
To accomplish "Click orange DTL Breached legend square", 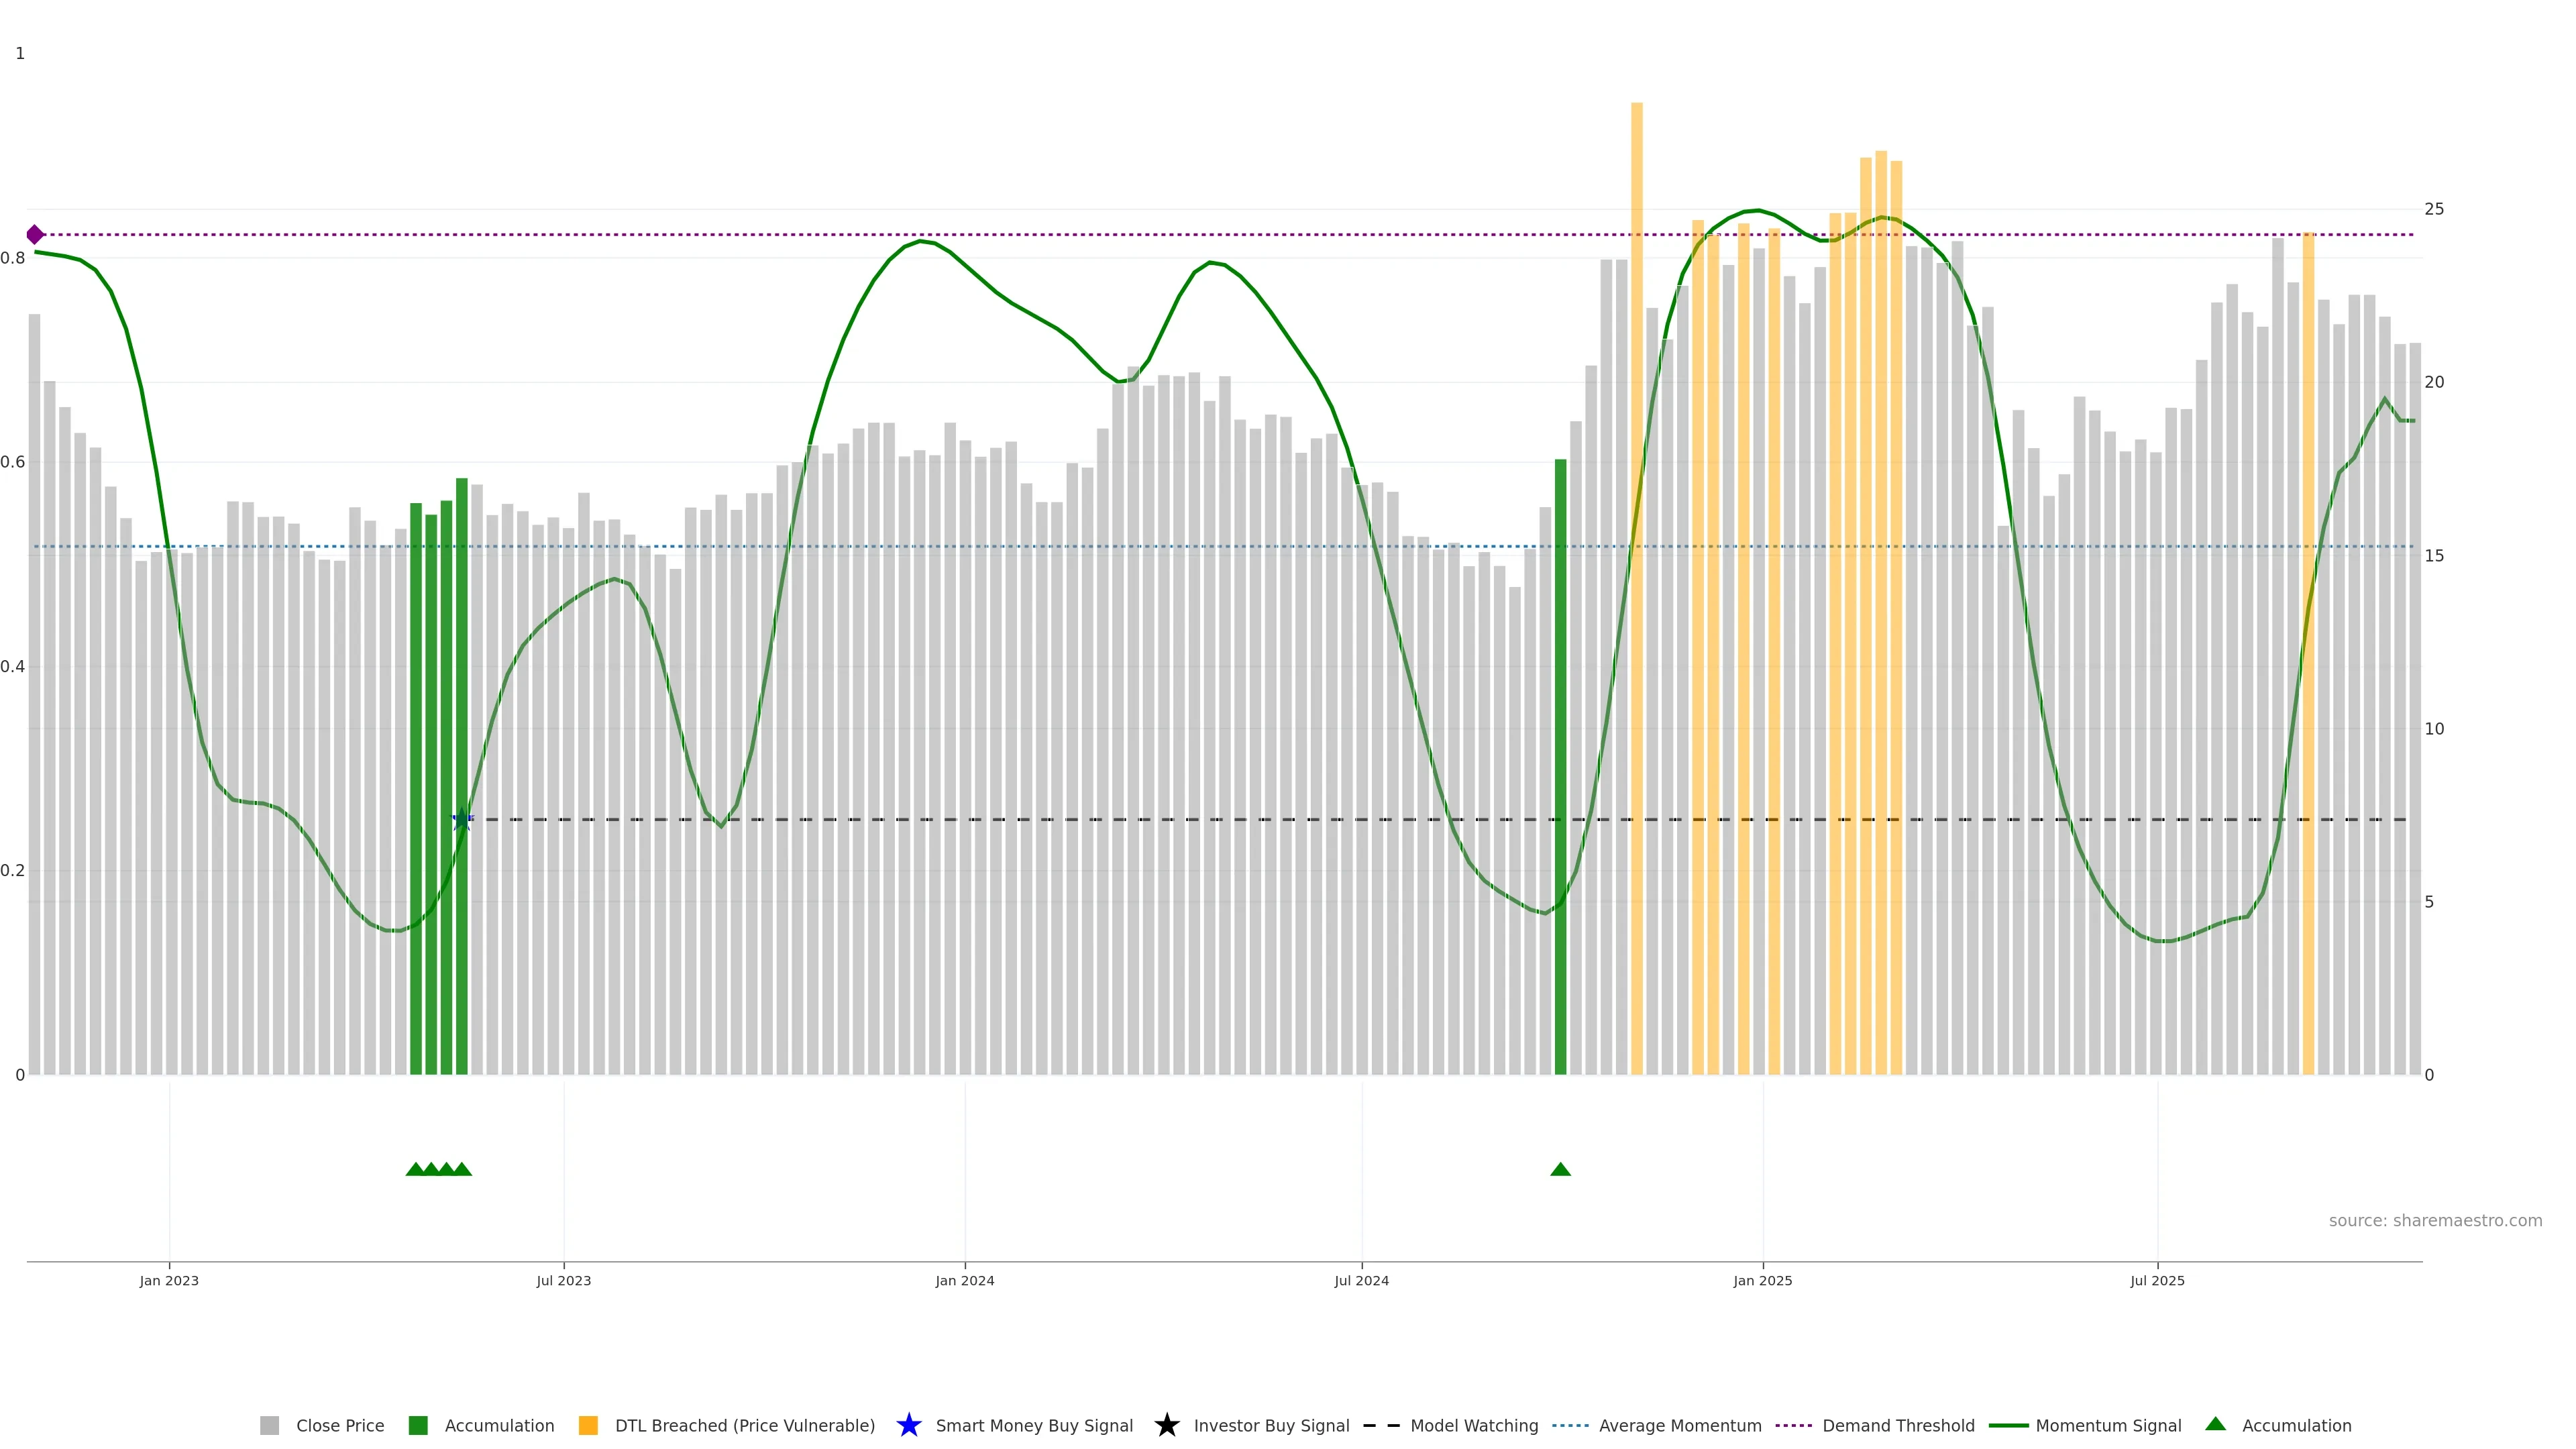I will (x=588, y=1425).
